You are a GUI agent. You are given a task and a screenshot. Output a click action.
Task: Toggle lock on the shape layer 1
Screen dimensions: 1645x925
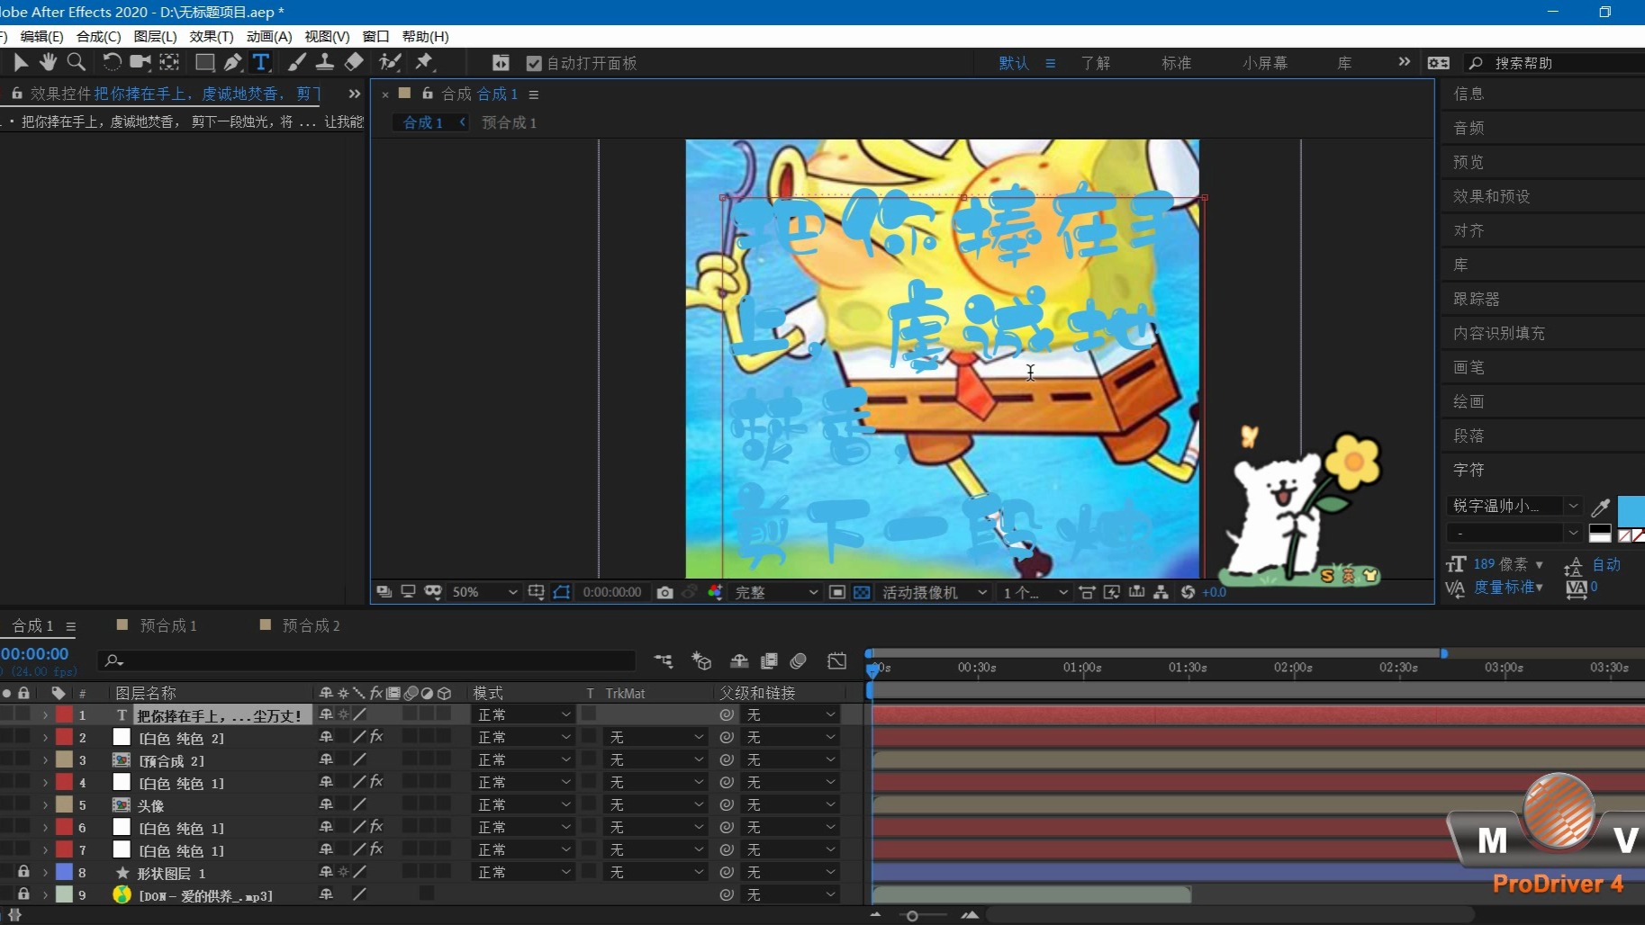tap(23, 872)
